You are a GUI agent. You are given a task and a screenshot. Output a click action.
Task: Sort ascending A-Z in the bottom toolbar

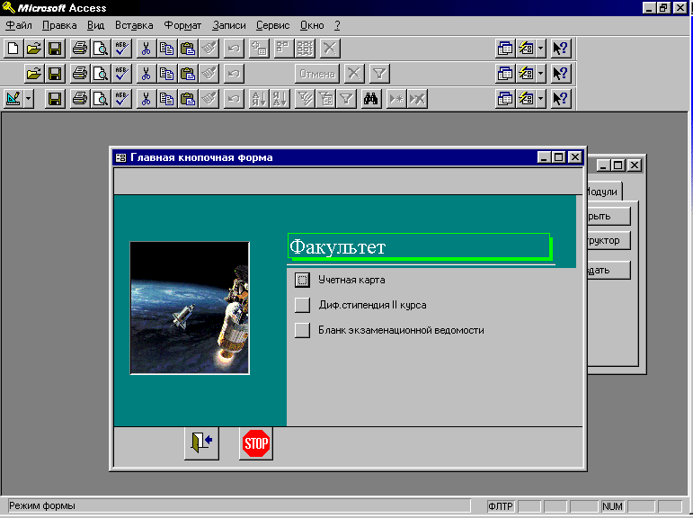click(259, 99)
